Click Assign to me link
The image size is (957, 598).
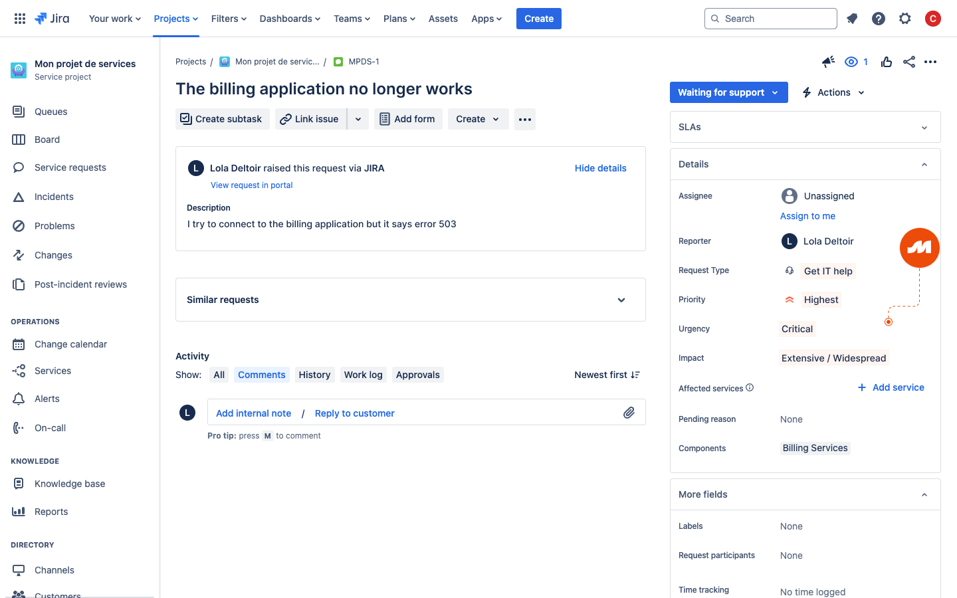coord(807,216)
